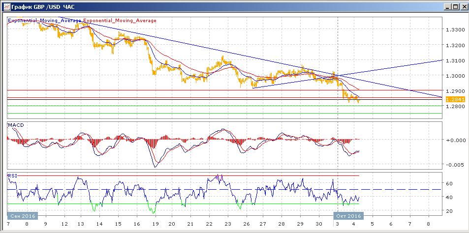This screenshot has width=469, height=233.
Task: Click the RSI 20 level label
Action: (x=449, y=211)
